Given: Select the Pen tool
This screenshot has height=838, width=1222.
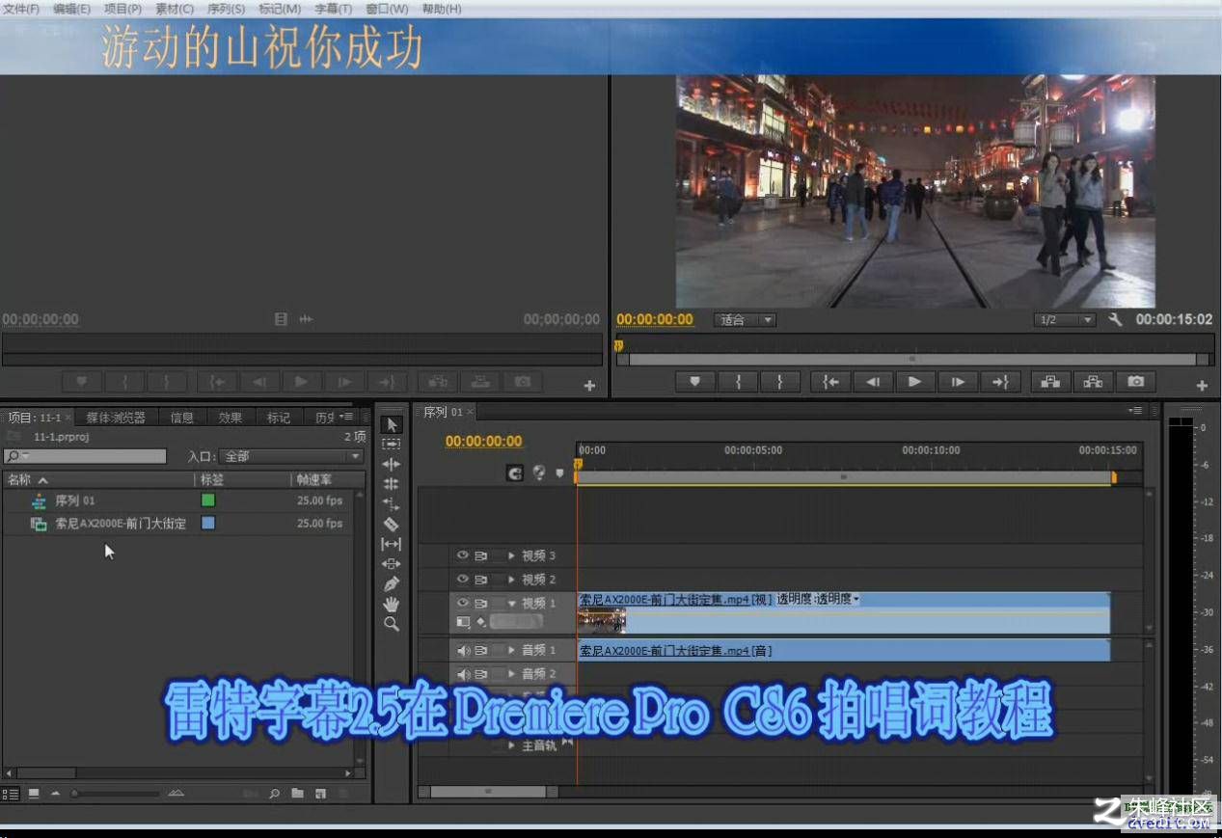Looking at the screenshot, I should [392, 584].
